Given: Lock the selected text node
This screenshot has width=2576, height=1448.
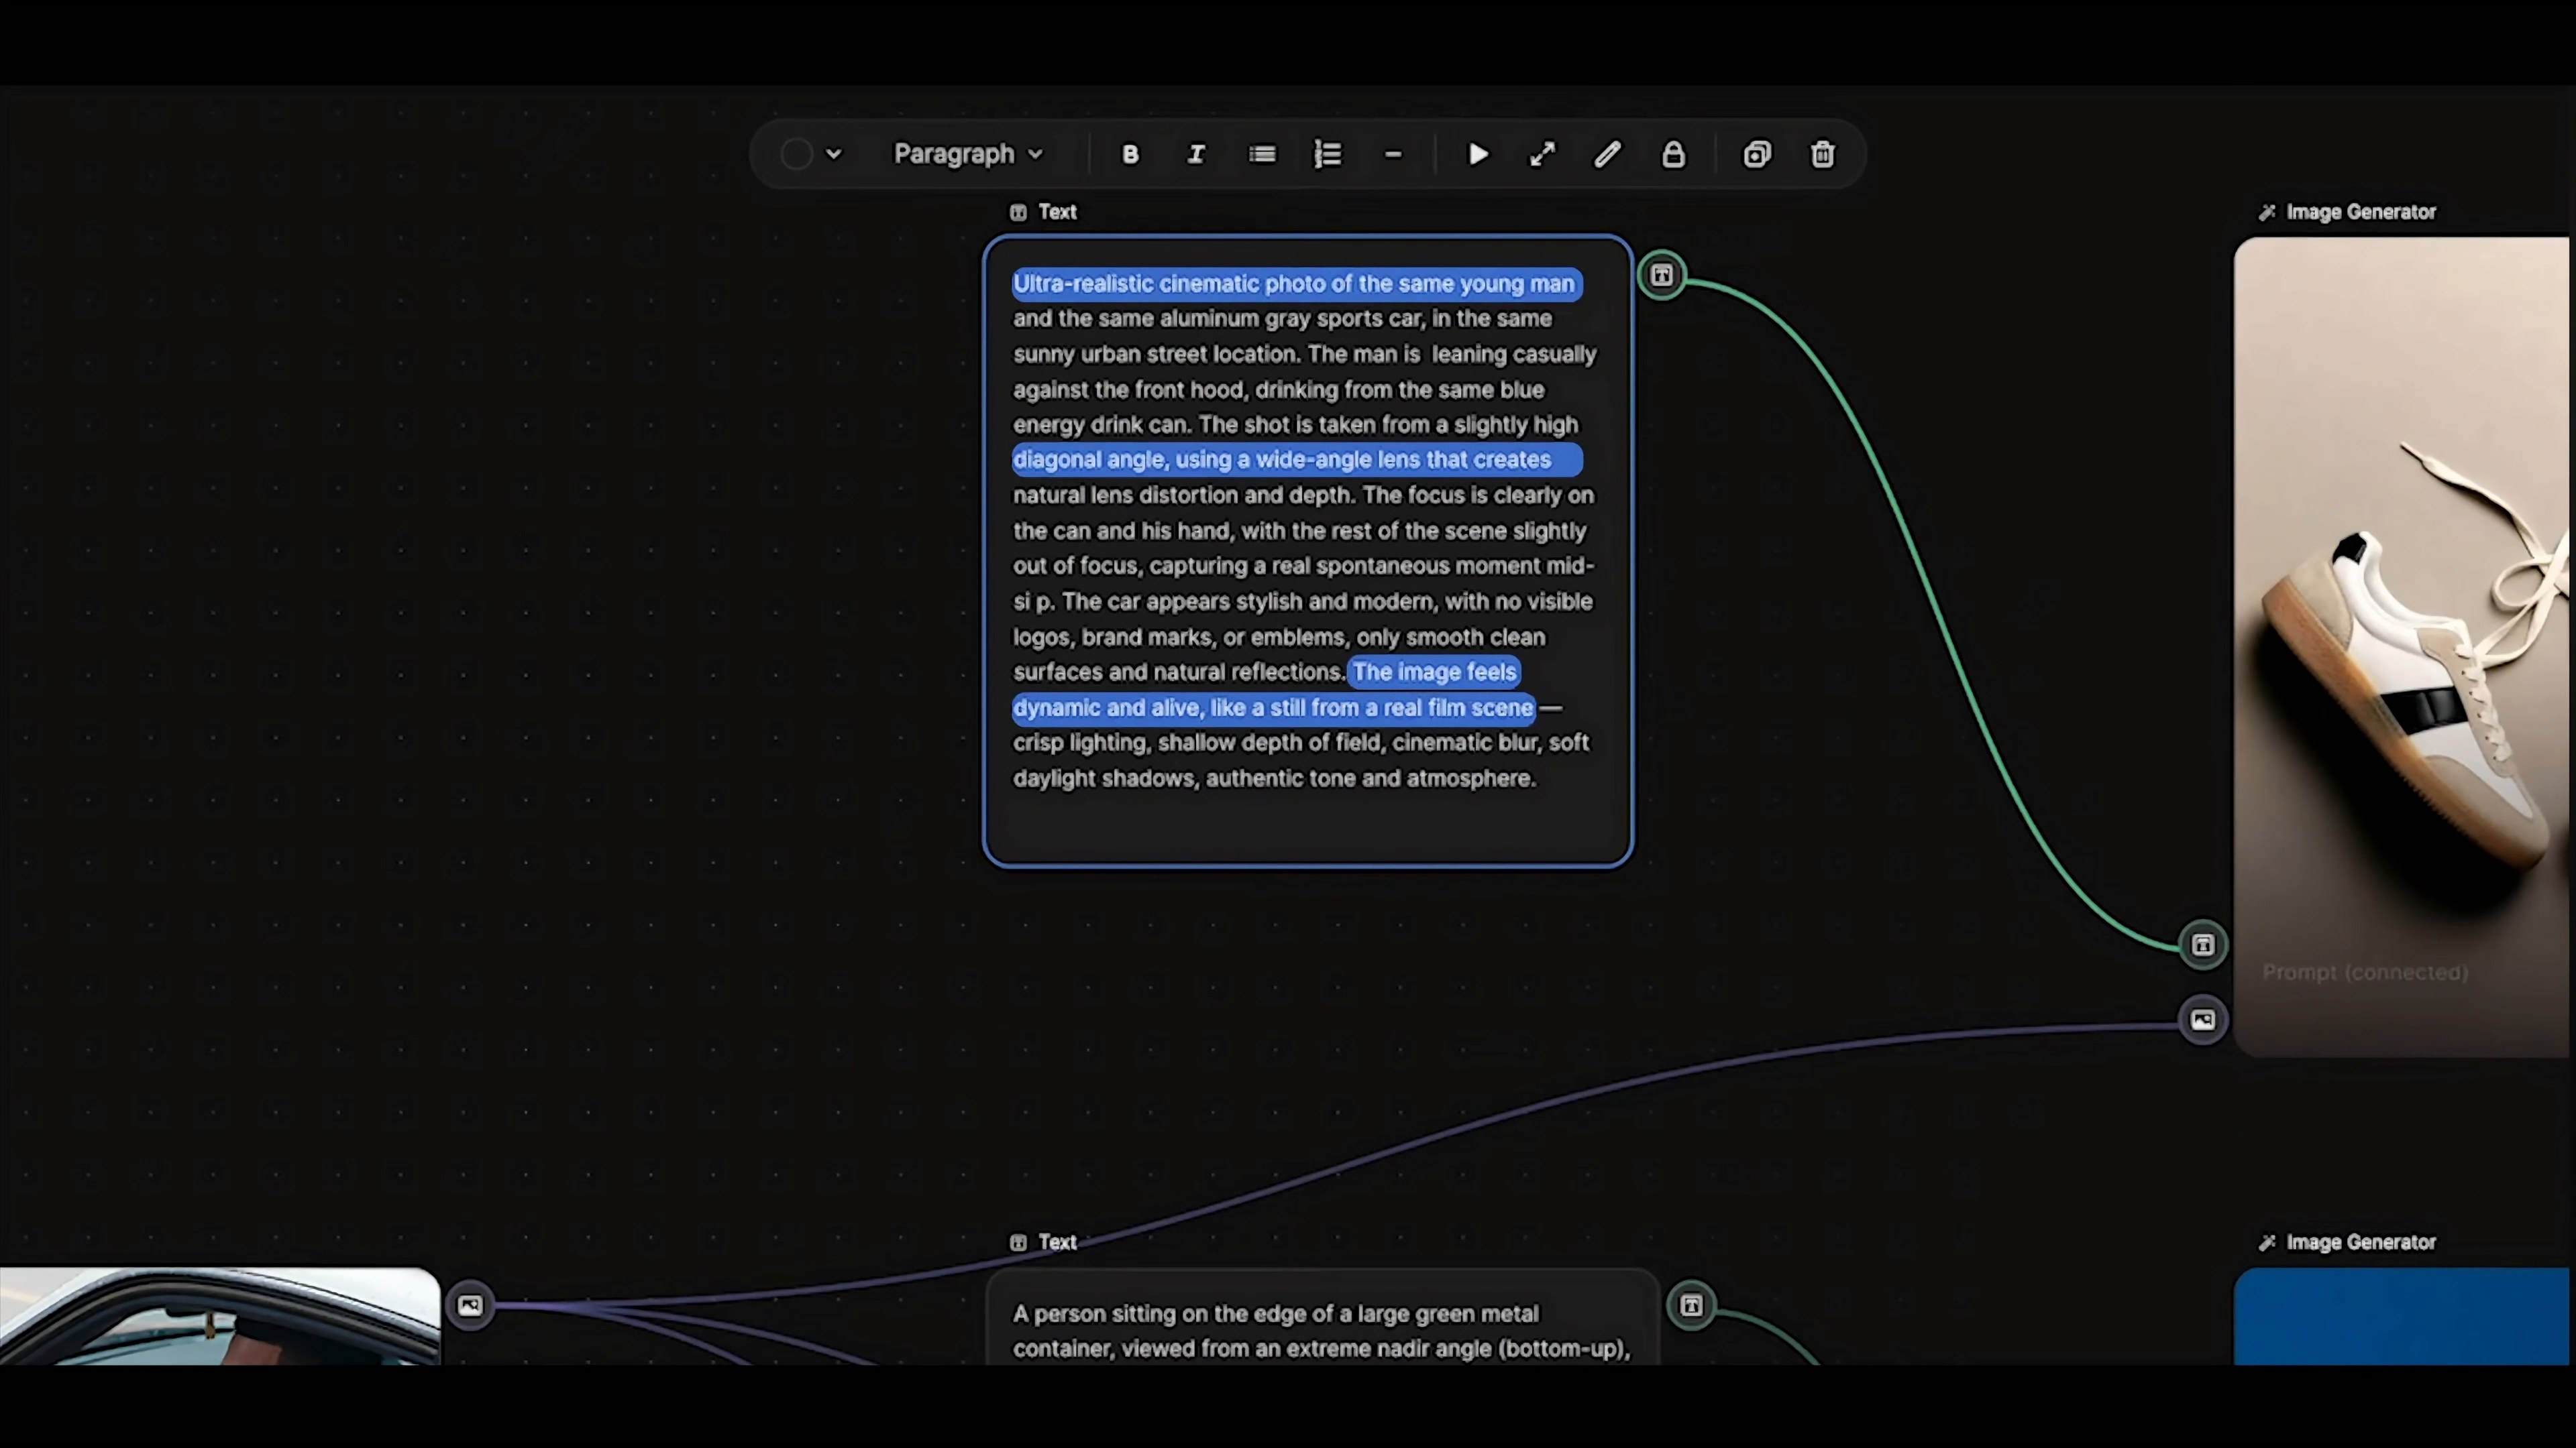Looking at the screenshot, I should coord(1673,154).
